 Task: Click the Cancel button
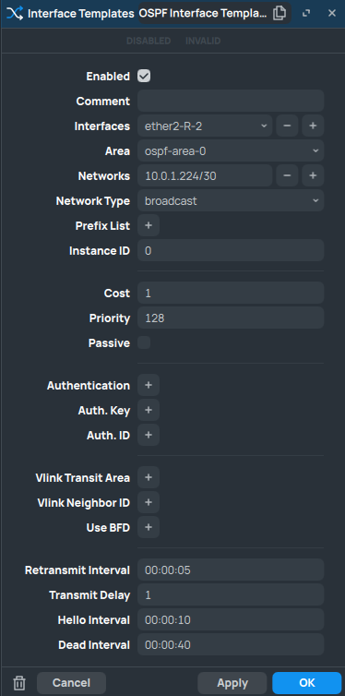(x=71, y=683)
